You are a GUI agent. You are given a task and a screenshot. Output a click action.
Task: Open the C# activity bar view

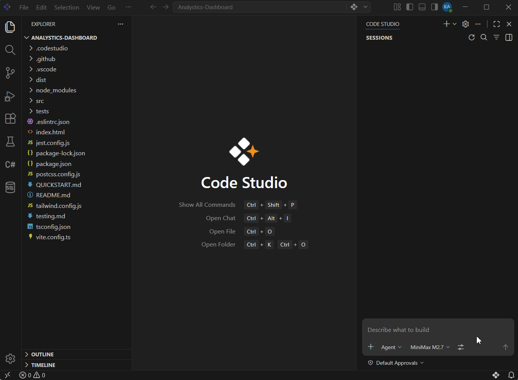[10, 164]
